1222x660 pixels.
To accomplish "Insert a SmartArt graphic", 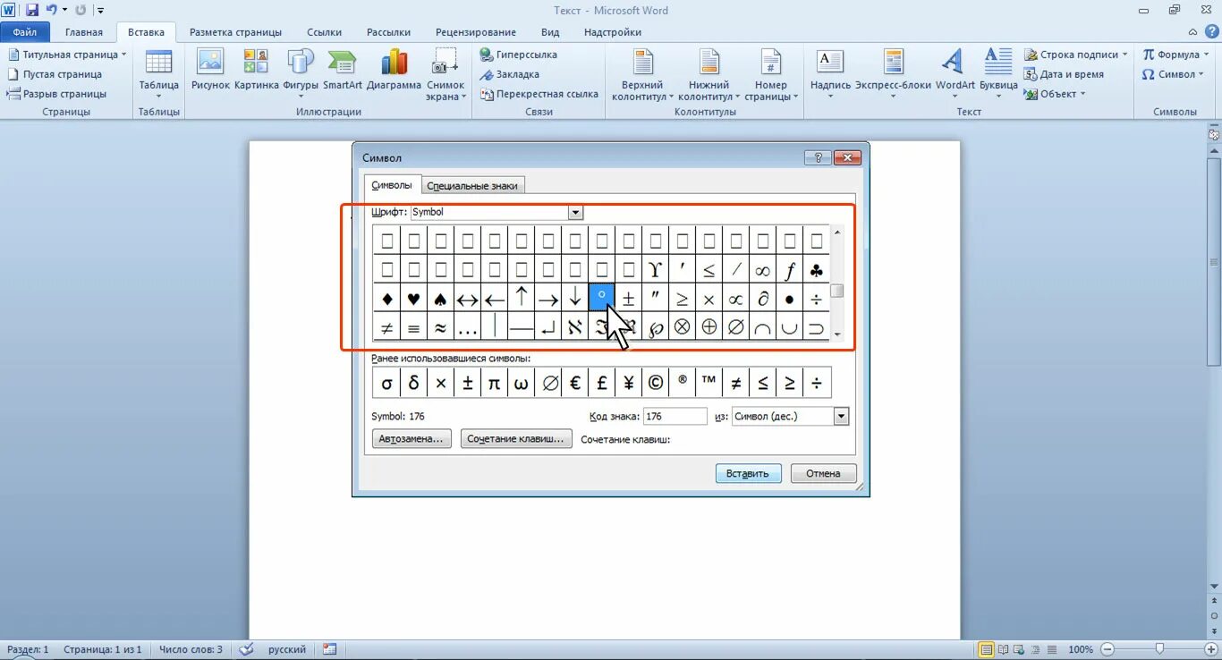I will (343, 71).
